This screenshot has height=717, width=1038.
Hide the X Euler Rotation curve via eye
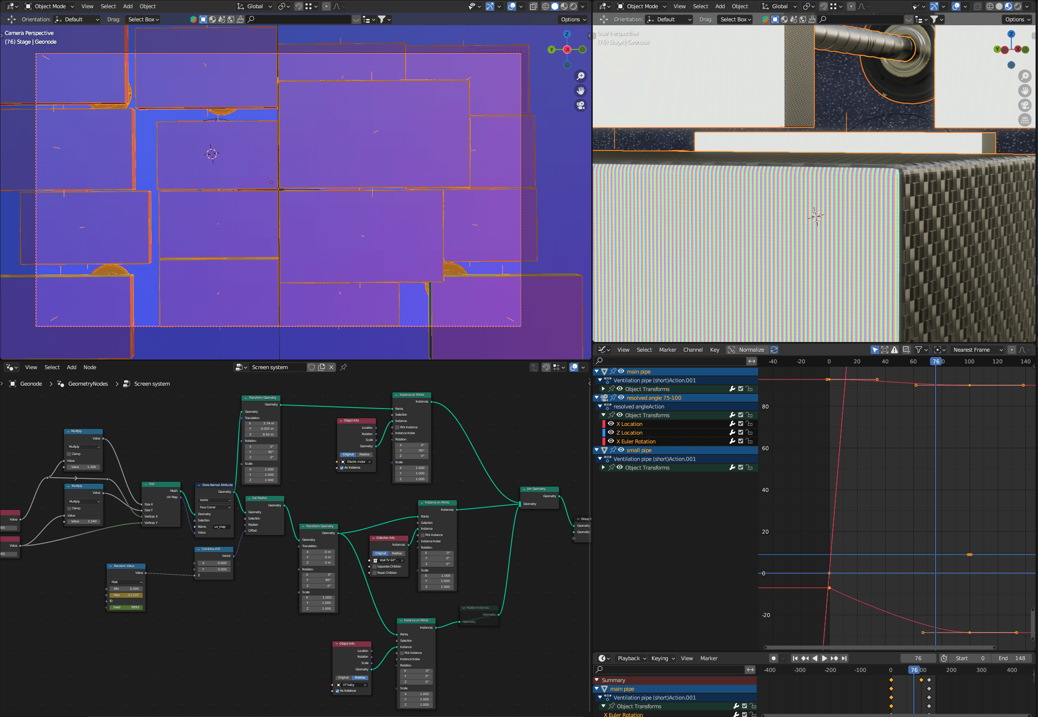(611, 441)
